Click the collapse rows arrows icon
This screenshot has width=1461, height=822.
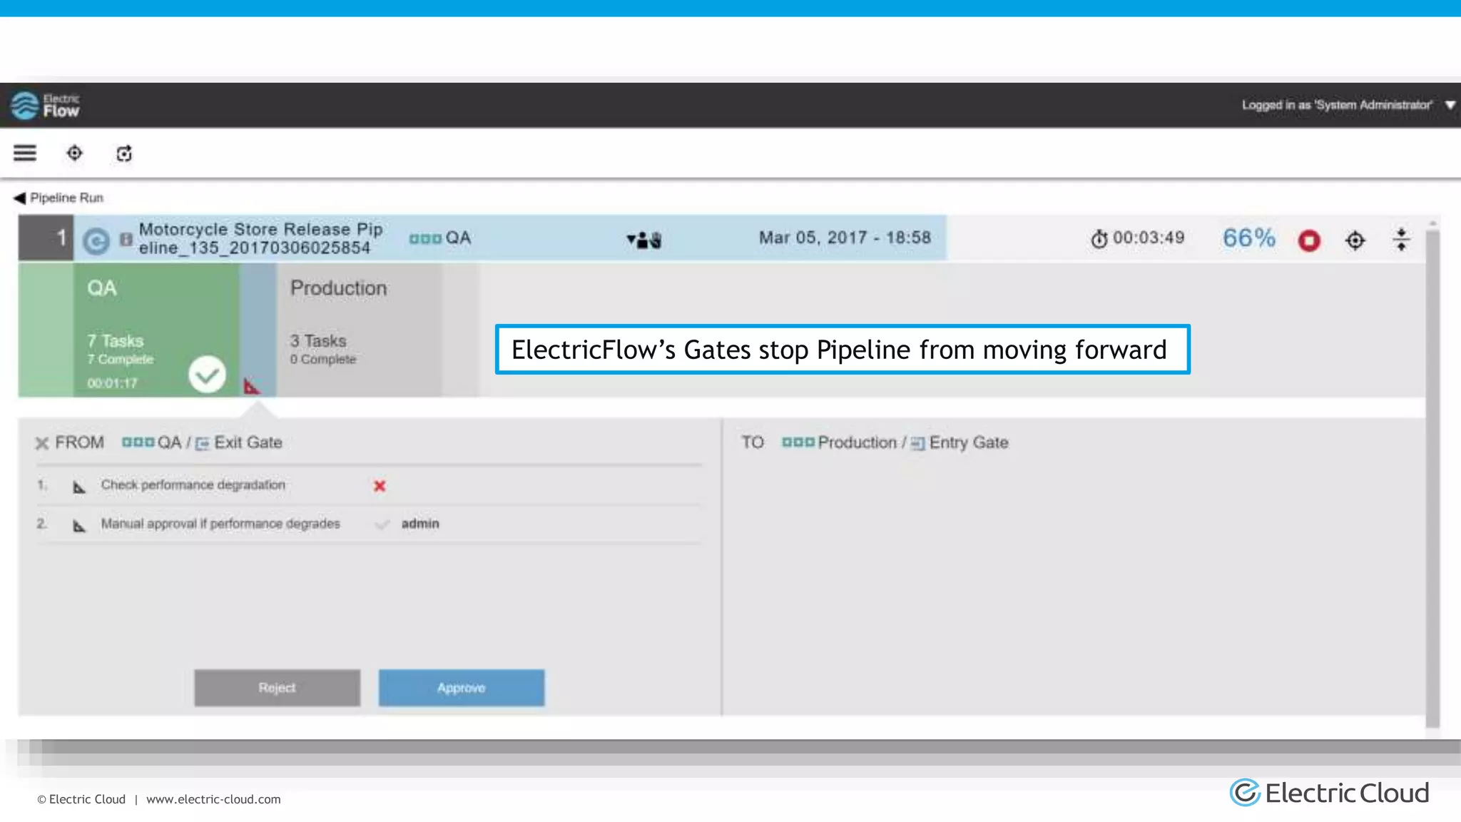pyautogui.click(x=1401, y=240)
